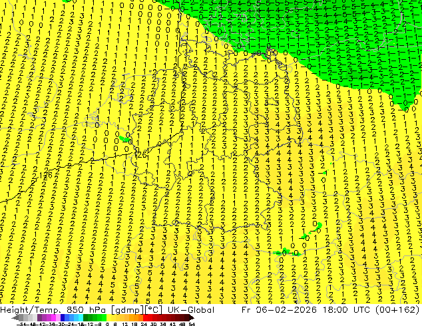This screenshot has height=326, width=422.
Task: Click the '[°C]' unit label
Action: coord(154,310)
